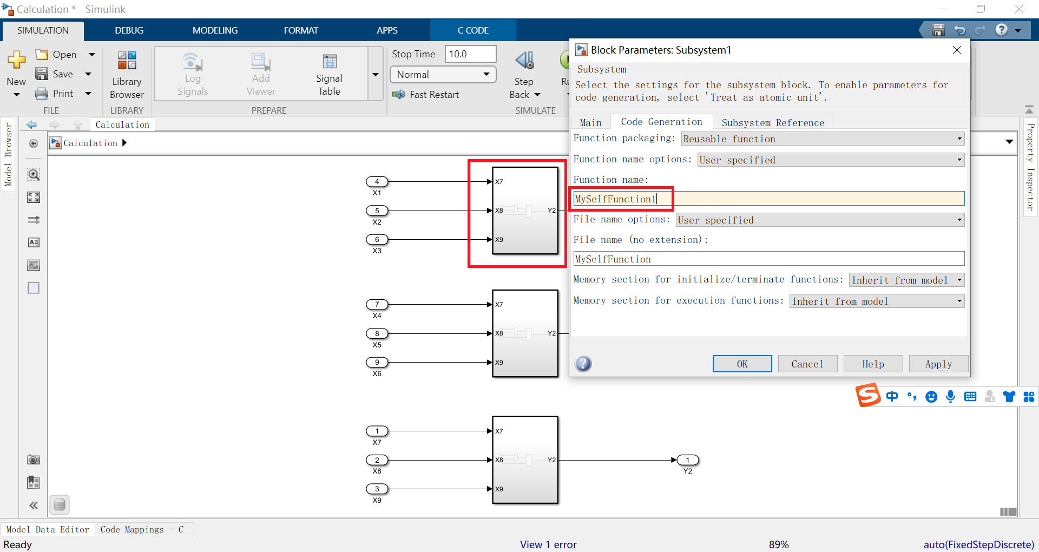Click the Image tool icon in the palette
Viewport: 1039px width, 552px height.
tap(34, 265)
